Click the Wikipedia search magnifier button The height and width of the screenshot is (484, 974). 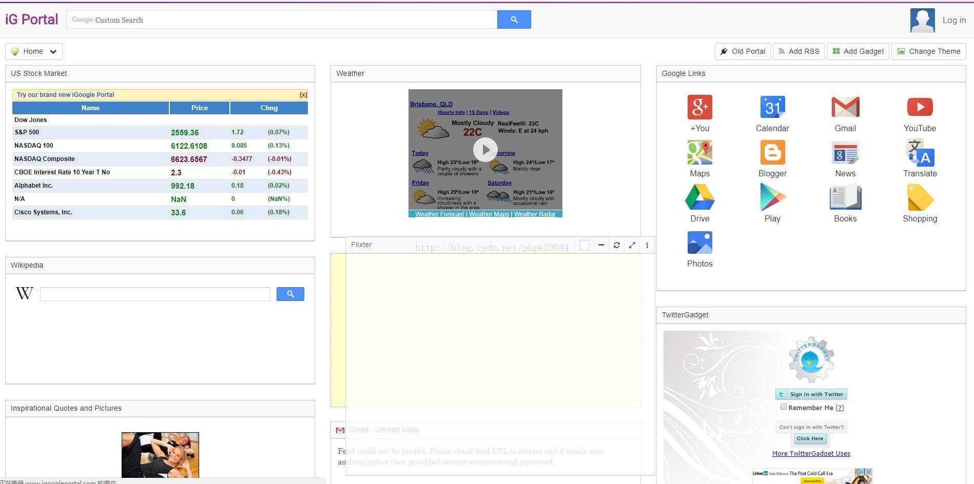(290, 294)
